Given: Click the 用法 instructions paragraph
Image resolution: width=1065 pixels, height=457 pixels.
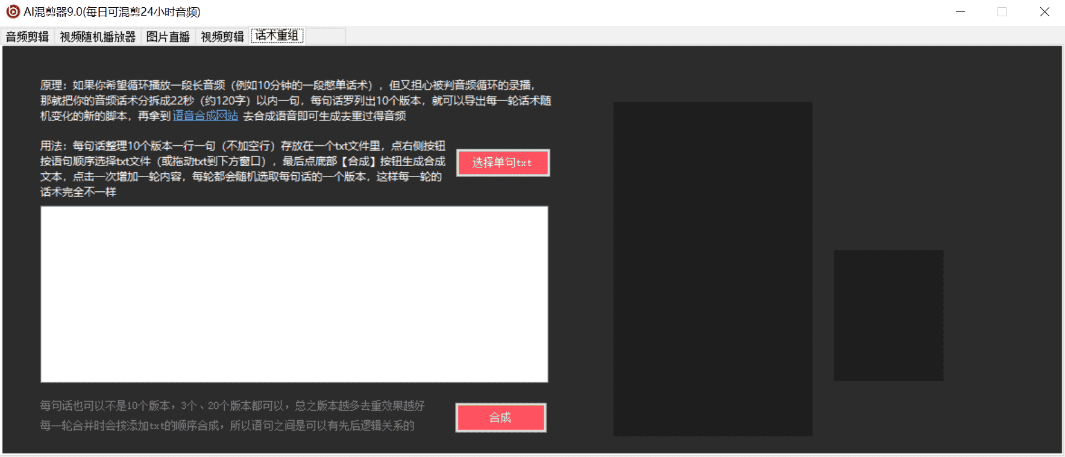Looking at the screenshot, I should 242,169.
